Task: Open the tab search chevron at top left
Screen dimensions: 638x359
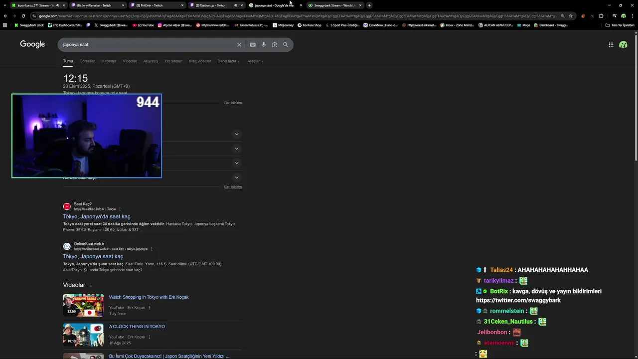Action: click(x=4, y=5)
